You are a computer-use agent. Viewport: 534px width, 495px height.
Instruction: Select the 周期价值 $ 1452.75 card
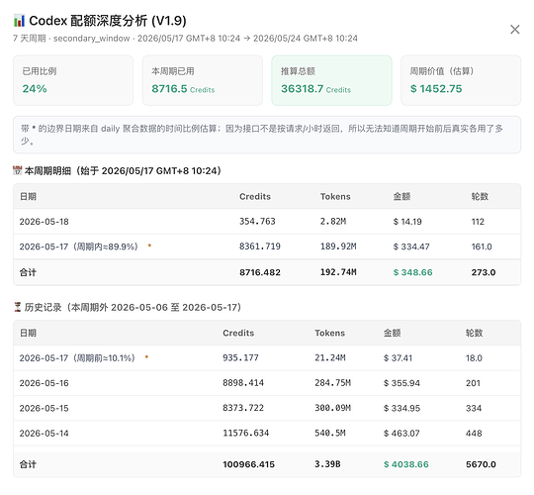(x=461, y=80)
